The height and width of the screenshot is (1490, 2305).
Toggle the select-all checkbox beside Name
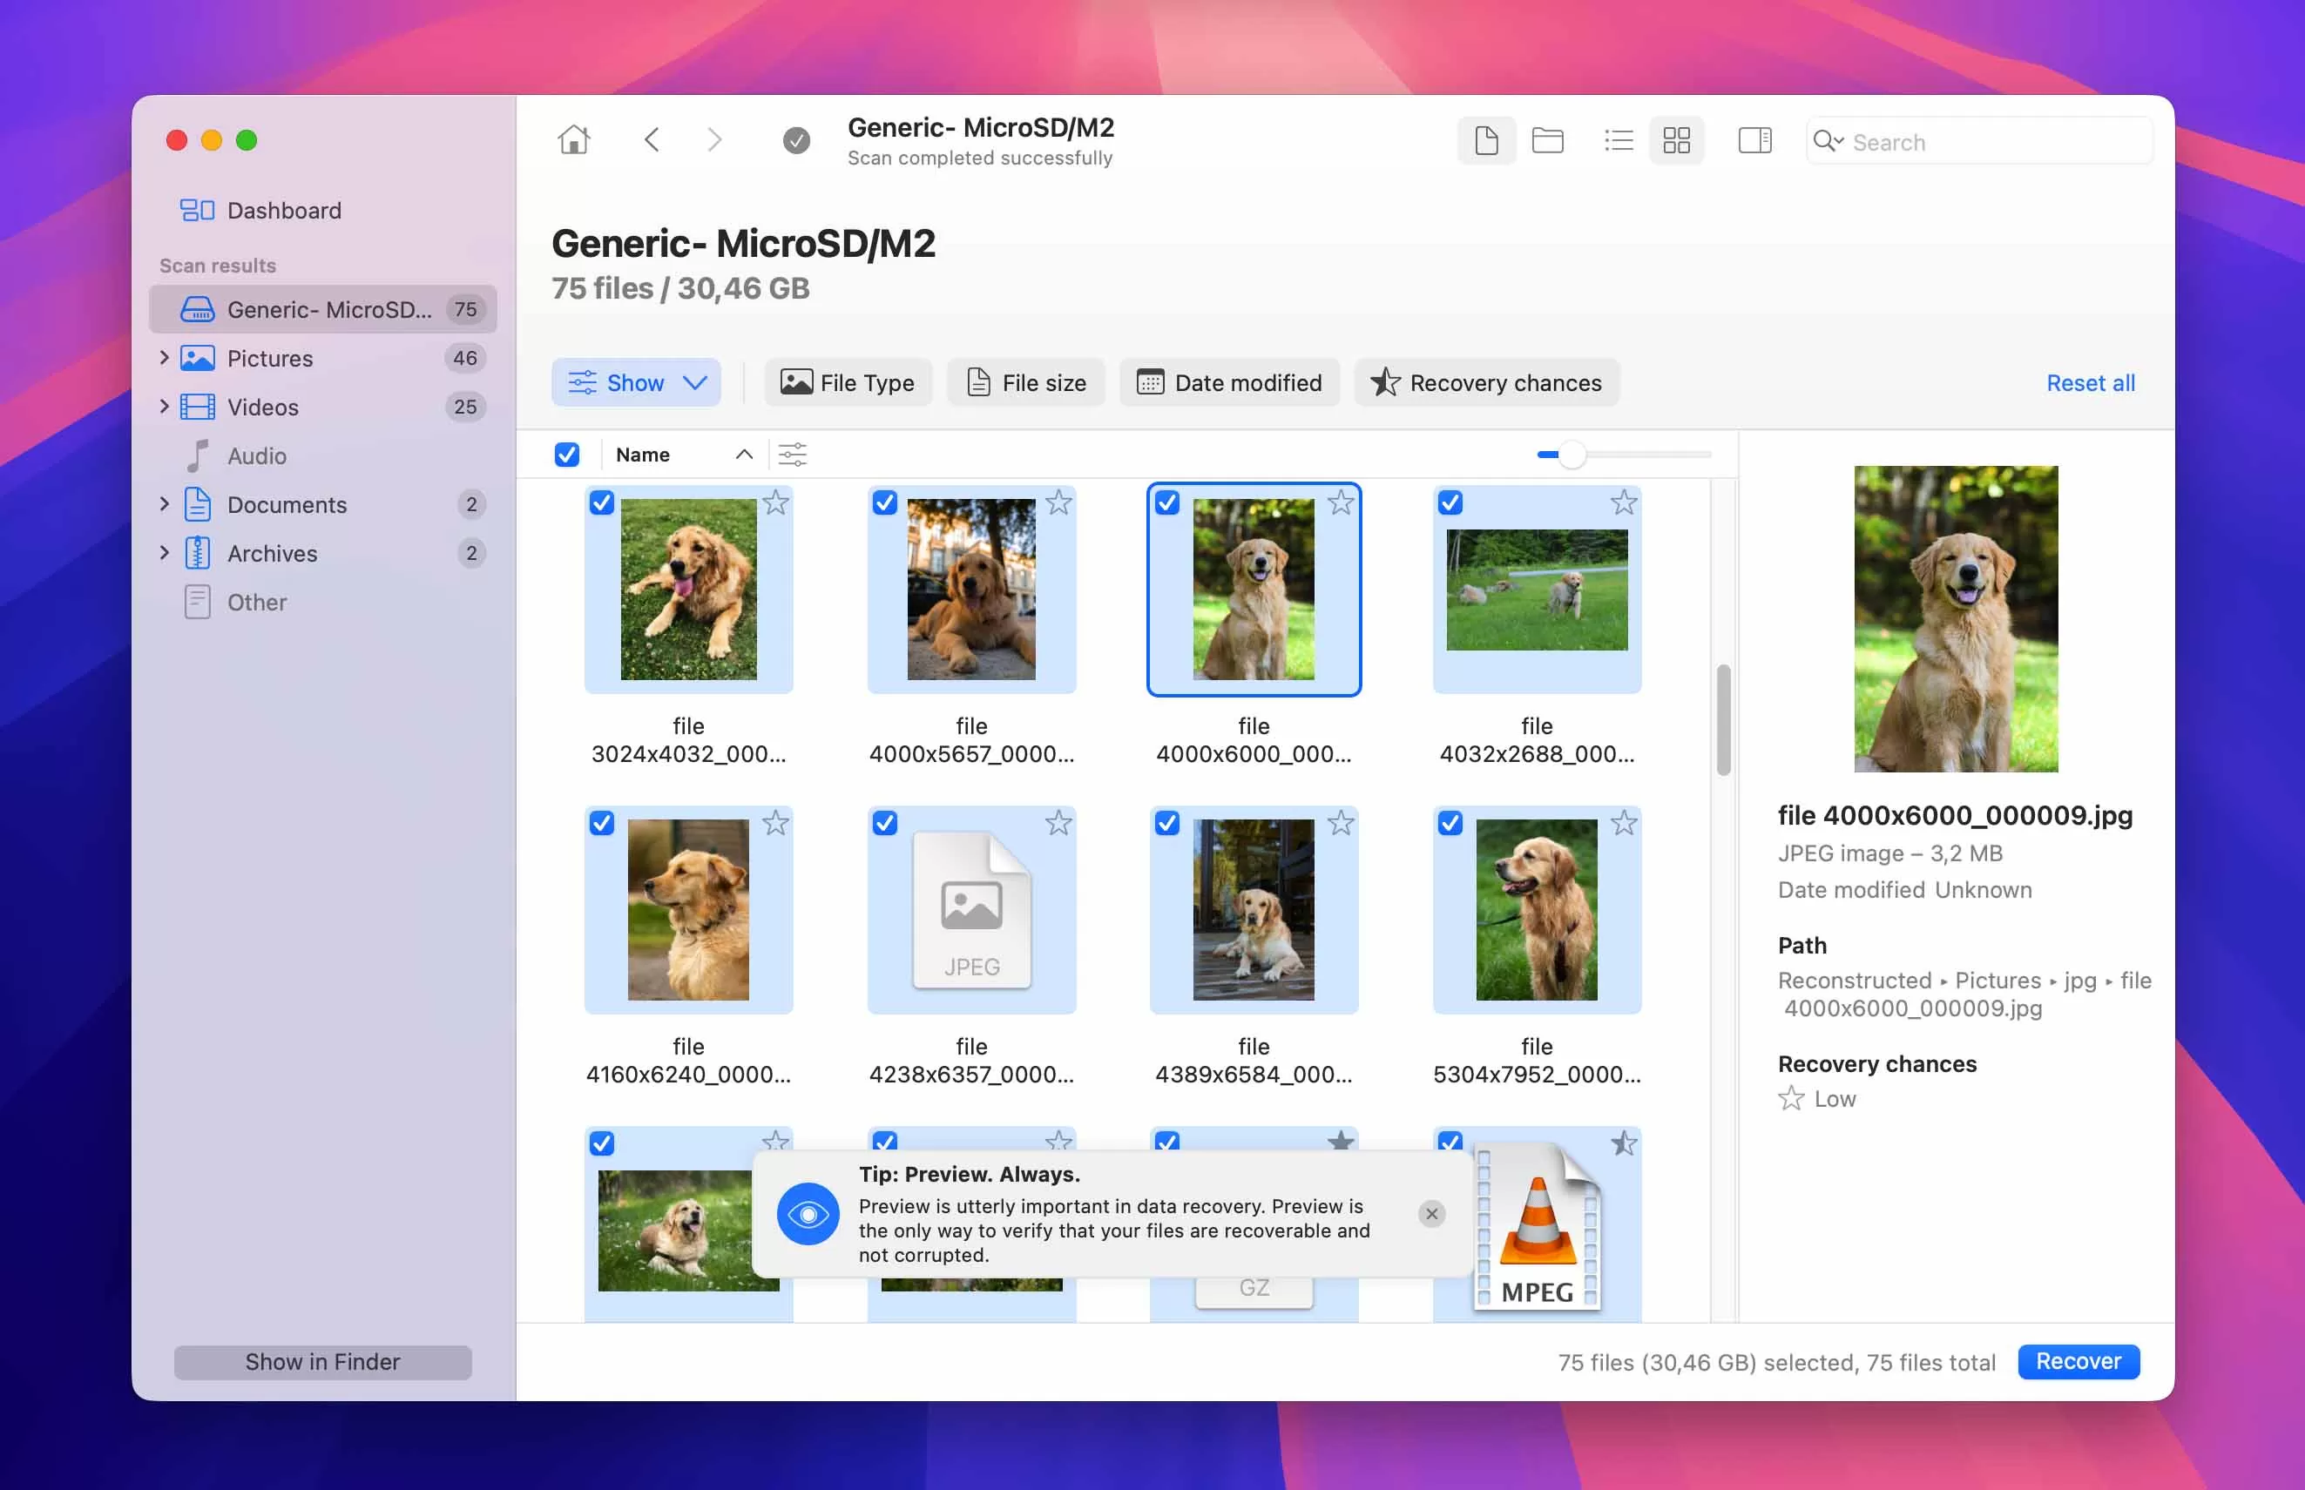point(567,455)
